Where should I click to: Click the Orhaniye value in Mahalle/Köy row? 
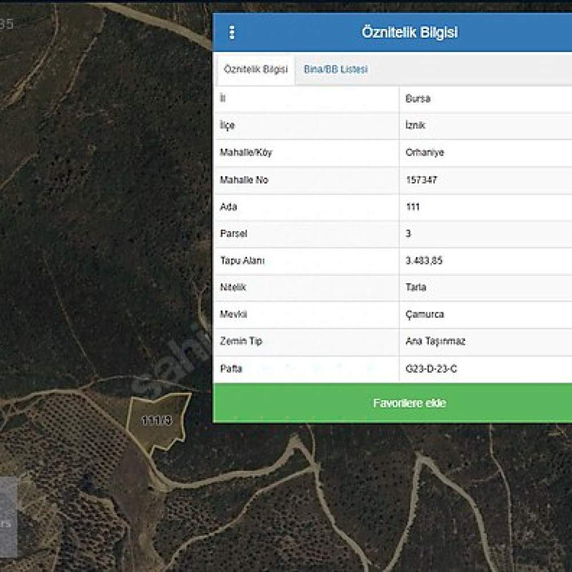424,153
